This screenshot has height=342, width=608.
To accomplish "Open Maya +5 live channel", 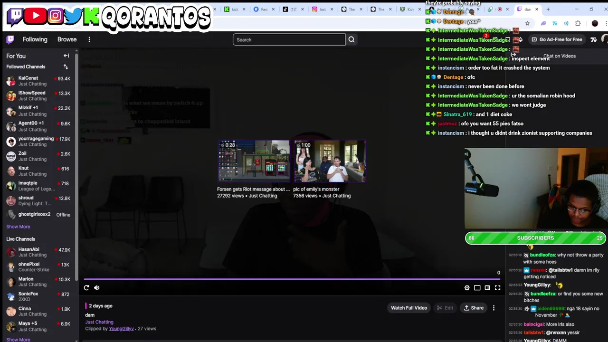I will point(38,326).
